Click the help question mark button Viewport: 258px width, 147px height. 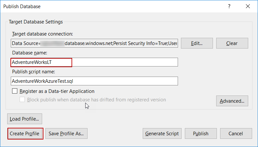(x=229, y=7)
